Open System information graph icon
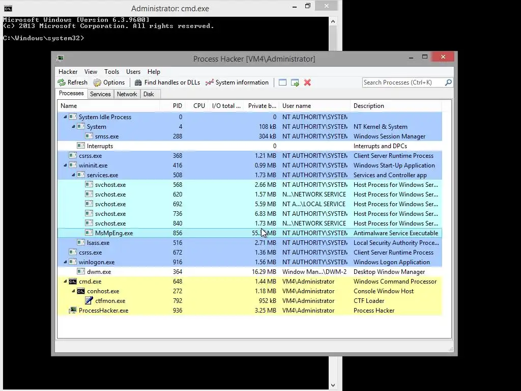Screen dimensions: 521x391 (209, 82)
